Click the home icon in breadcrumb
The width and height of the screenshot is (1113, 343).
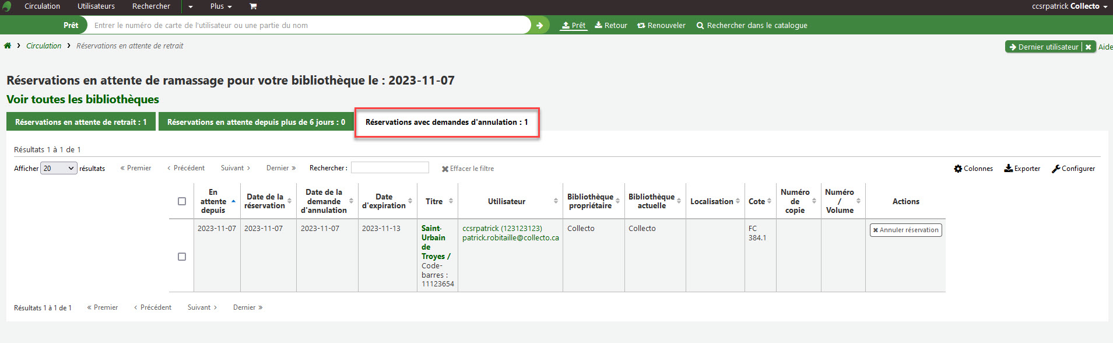(8, 45)
